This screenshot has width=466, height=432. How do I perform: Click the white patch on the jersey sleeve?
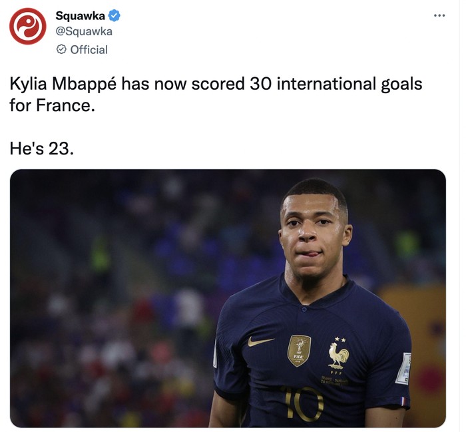point(403,368)
